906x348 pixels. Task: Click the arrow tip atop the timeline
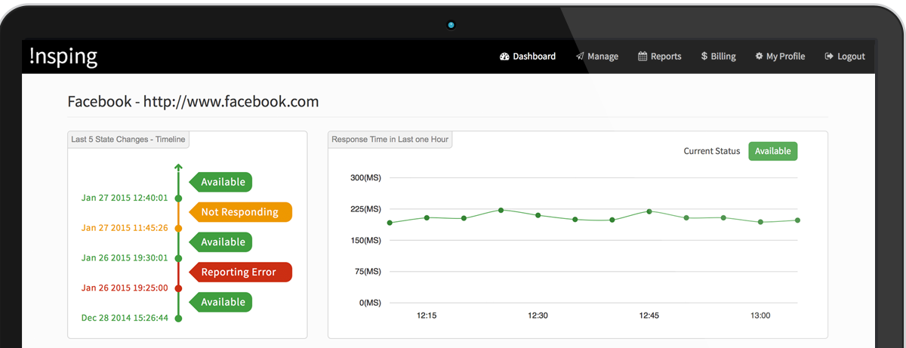[x=178, y=167]
